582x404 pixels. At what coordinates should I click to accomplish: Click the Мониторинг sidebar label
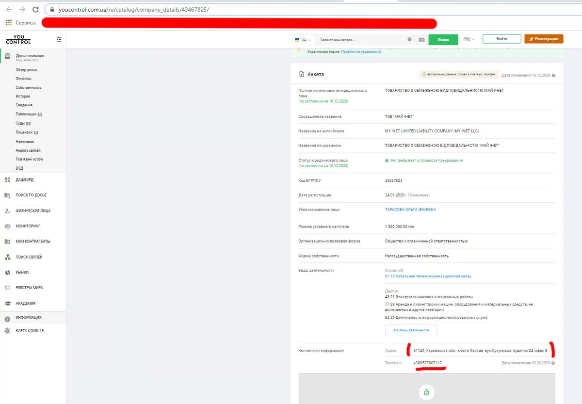pos(28,226)
